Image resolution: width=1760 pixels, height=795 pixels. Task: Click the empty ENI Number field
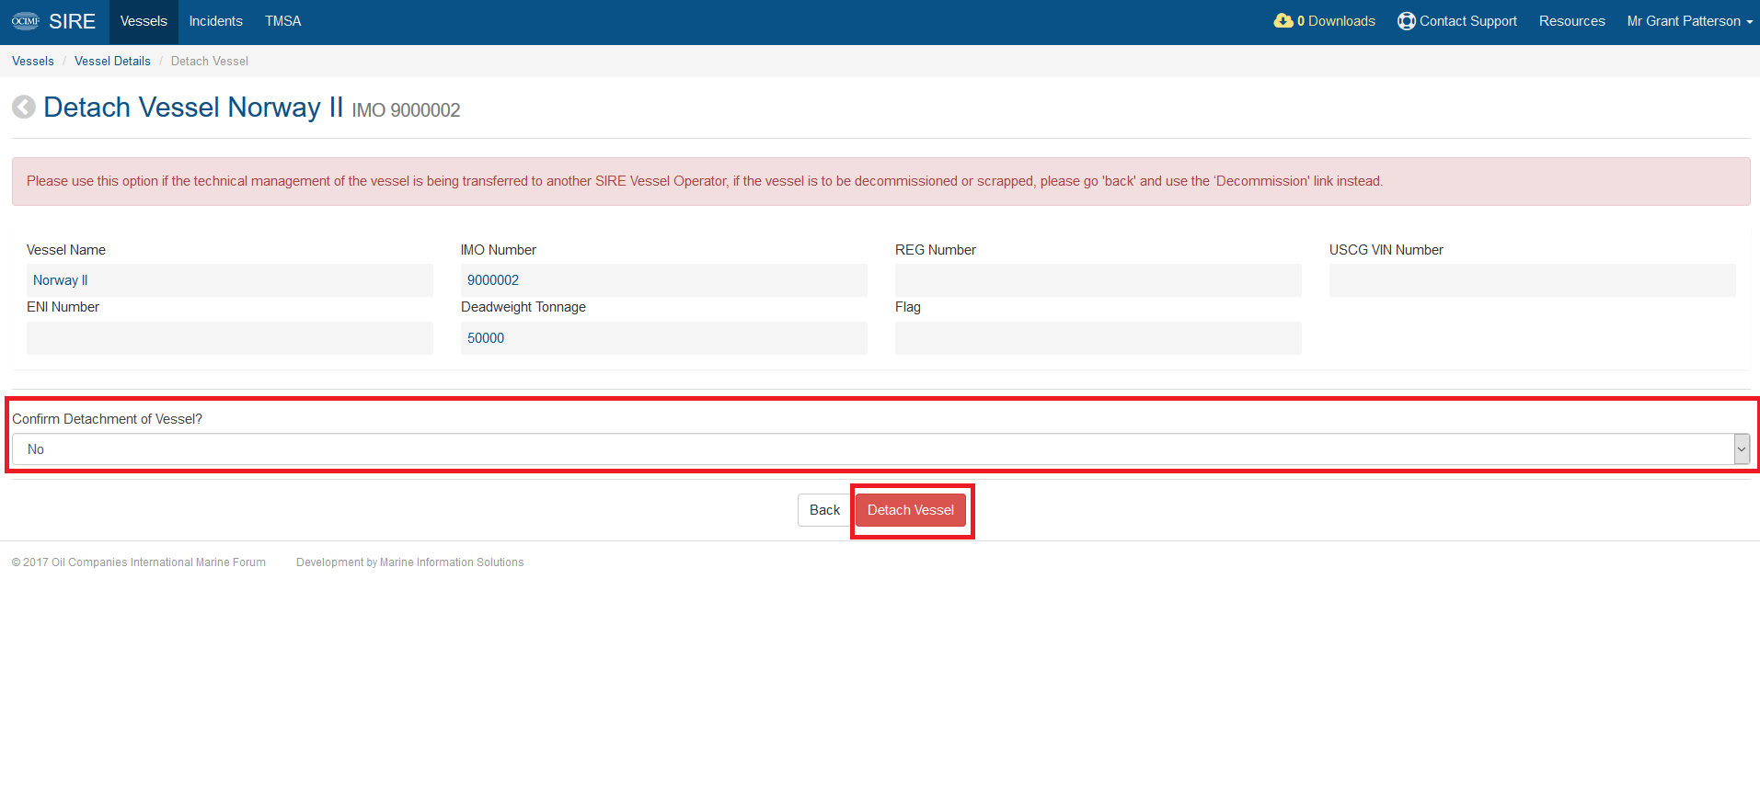pyautogui.click(x=230, y=338)
